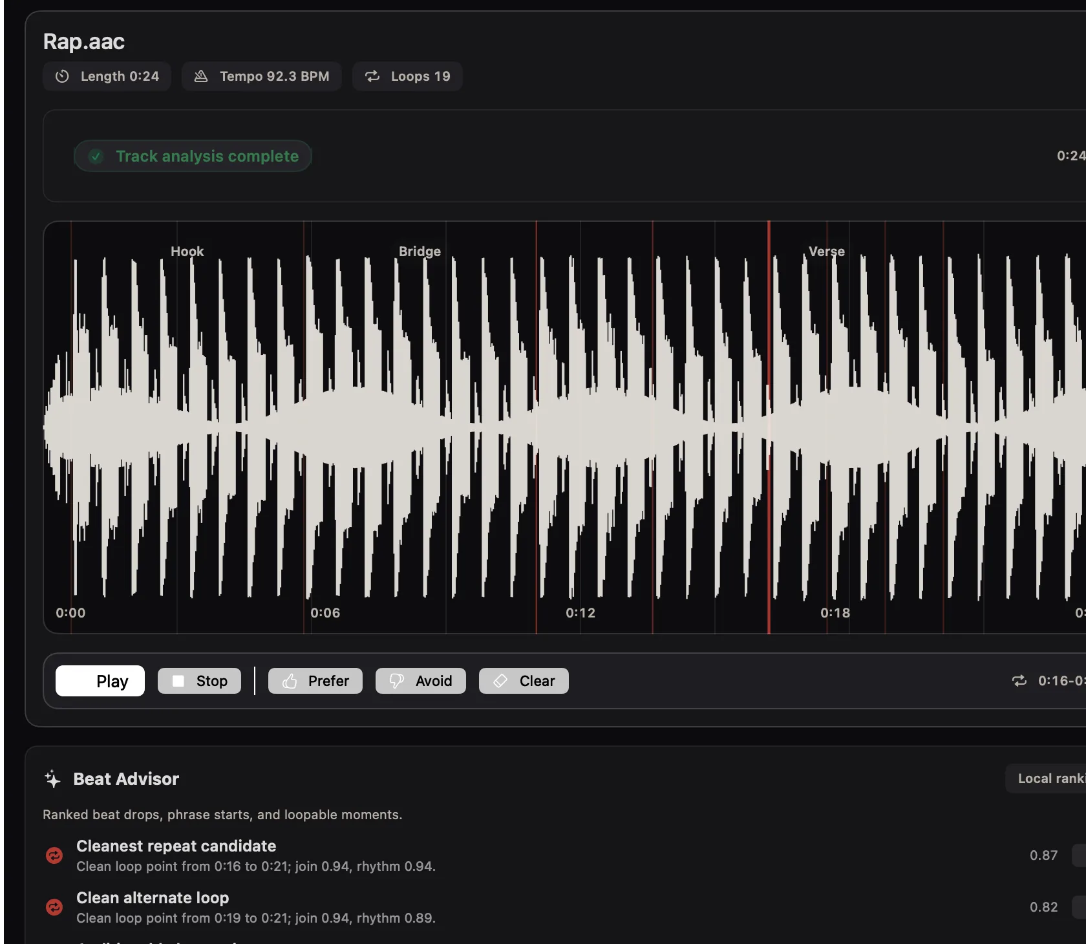Click the Local ranking badge

click(1047, 778)
